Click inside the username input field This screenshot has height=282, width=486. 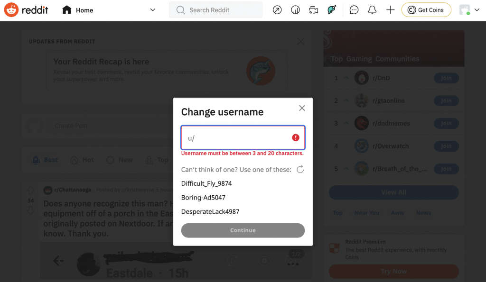tap(237, 137)
